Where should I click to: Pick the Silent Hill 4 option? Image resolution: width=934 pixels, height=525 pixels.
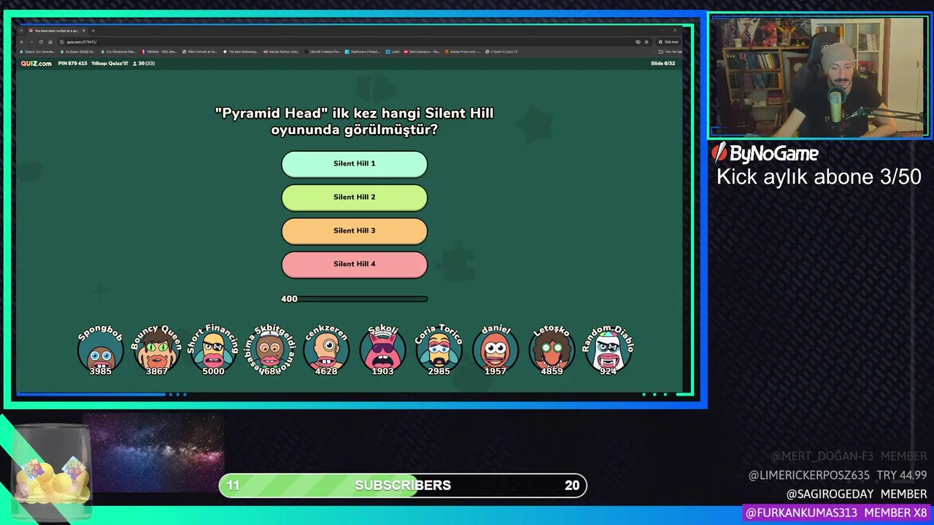(354, 265)
